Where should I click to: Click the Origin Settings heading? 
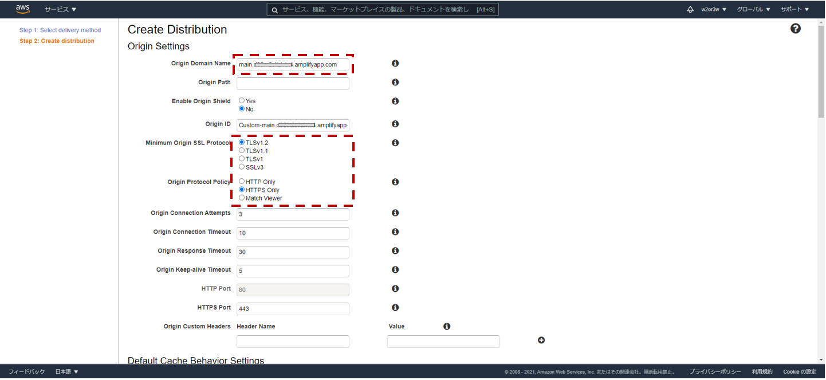[x=159, y=46]
